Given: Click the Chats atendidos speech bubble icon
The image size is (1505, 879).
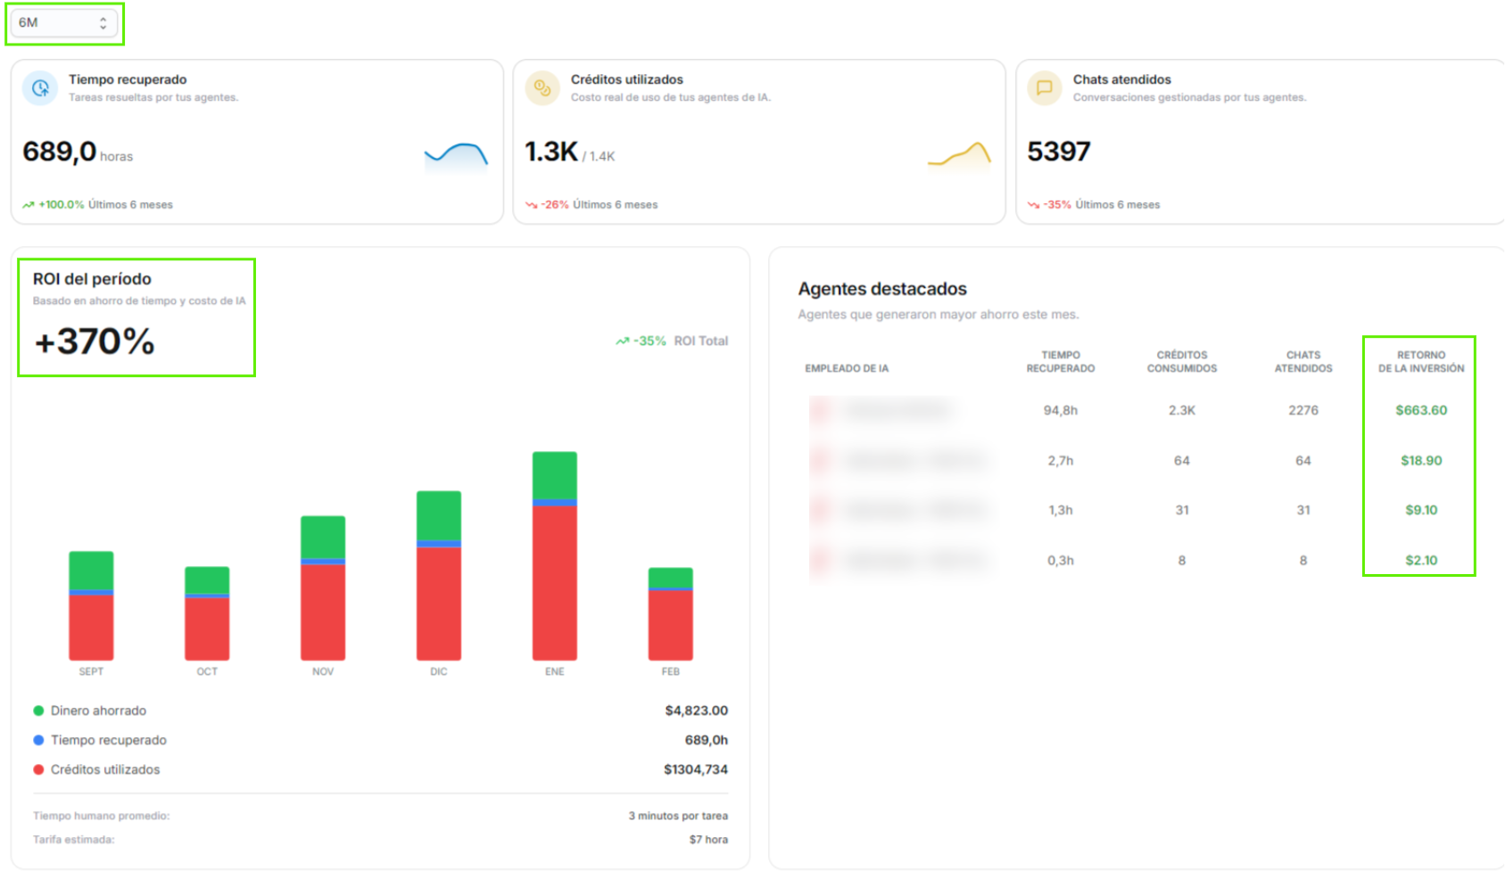Looking at the screenshot, I should click(x=1044, y=88).
